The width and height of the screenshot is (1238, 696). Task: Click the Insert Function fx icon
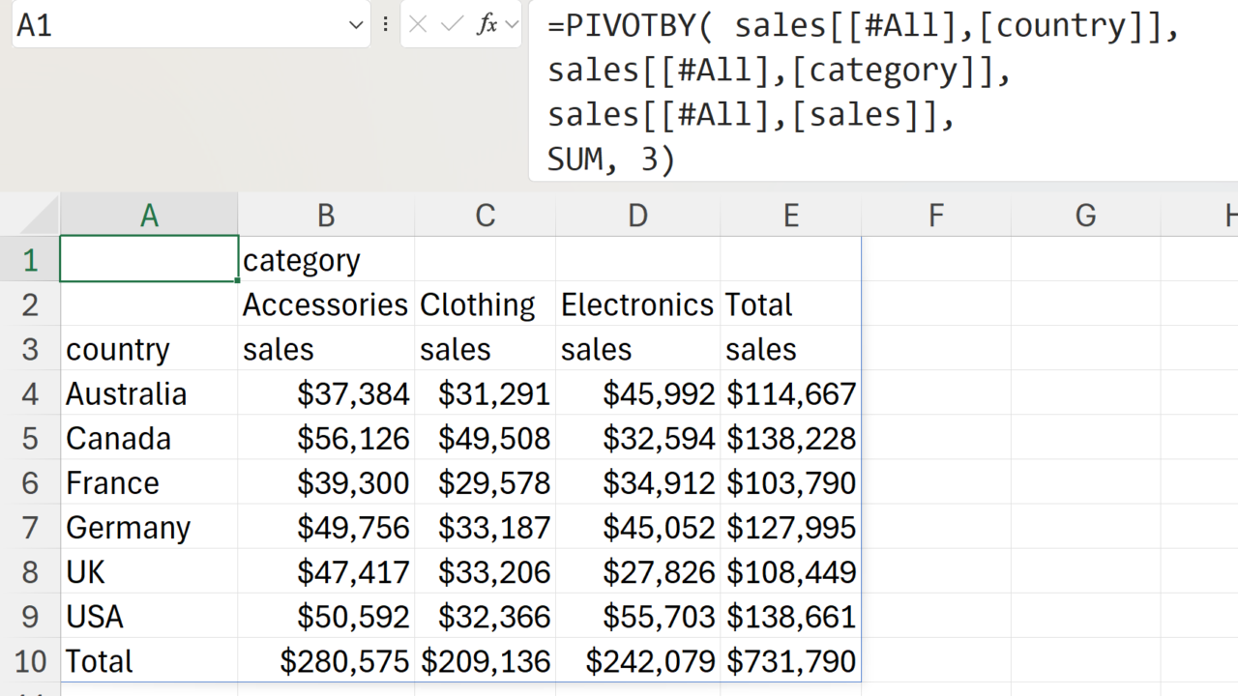click(486, 25)
